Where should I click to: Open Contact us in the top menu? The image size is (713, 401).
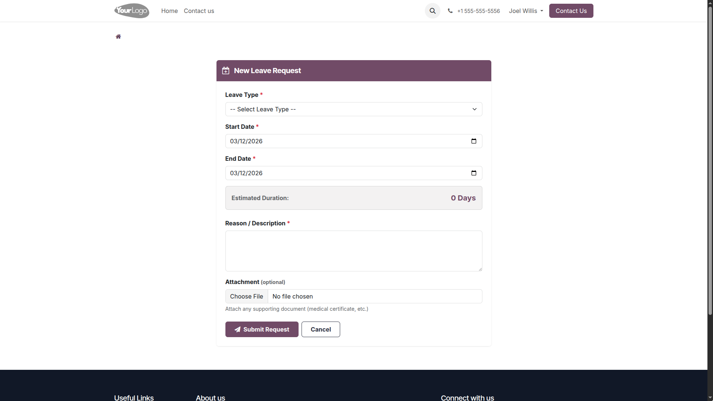199,11
